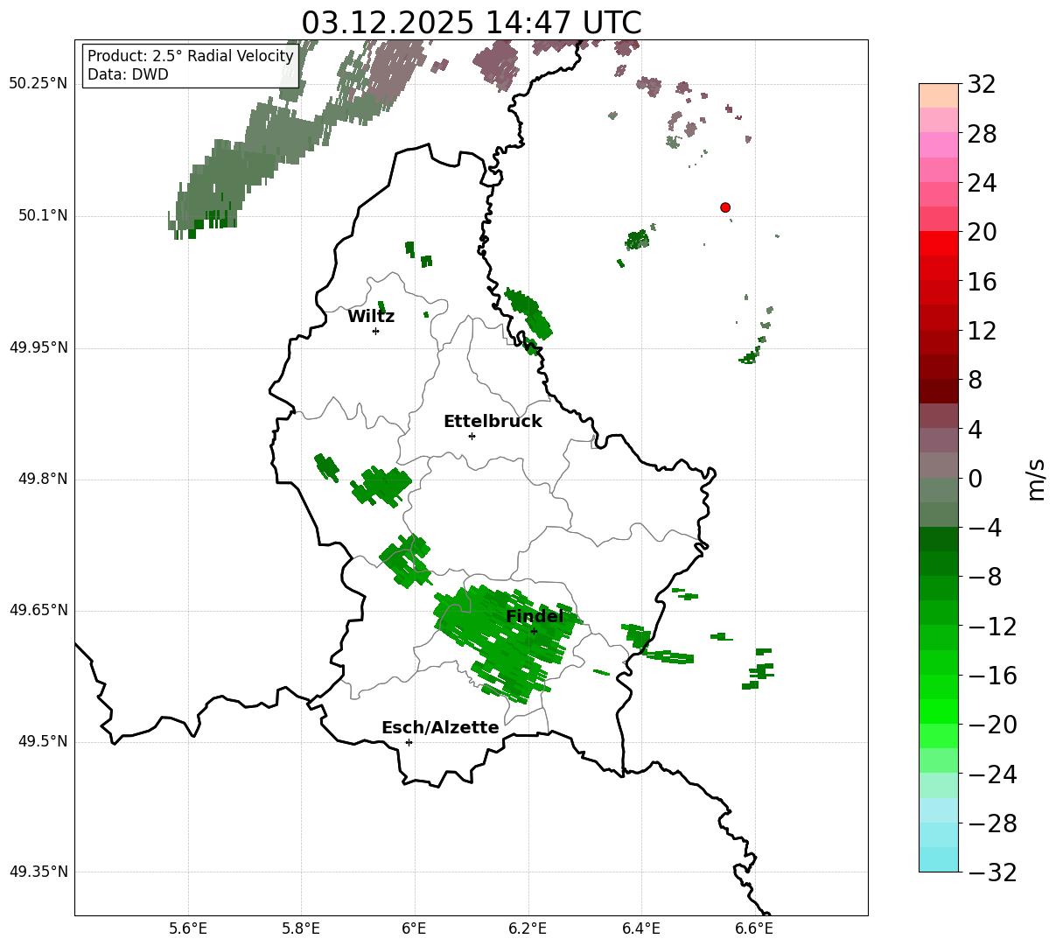This screenshot has width=1056, height=946.
Task: Click the 49.5°N latitude label
Action: [43, 741]
